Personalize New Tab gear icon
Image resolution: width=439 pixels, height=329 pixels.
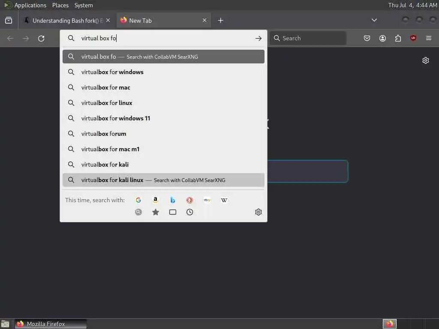[426, 60]
